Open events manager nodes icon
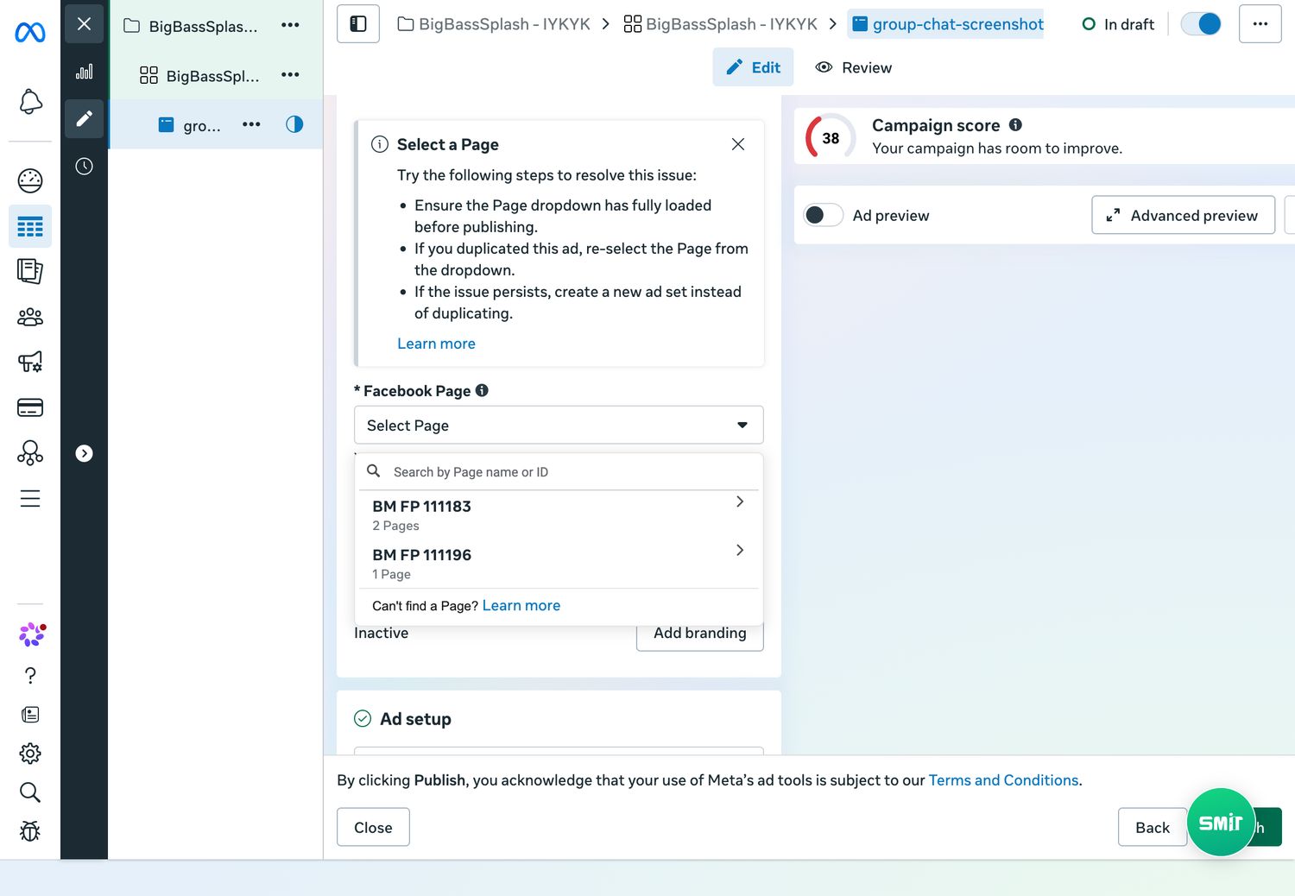This screenshot has width=1295, height=896. 30,452
